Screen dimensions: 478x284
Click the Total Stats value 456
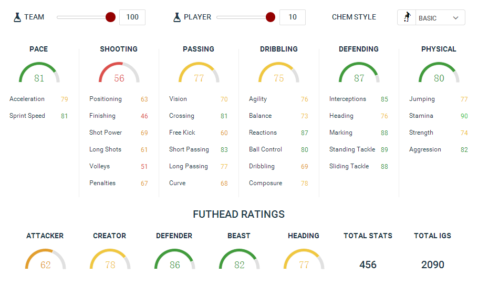(x=368, y=265)
